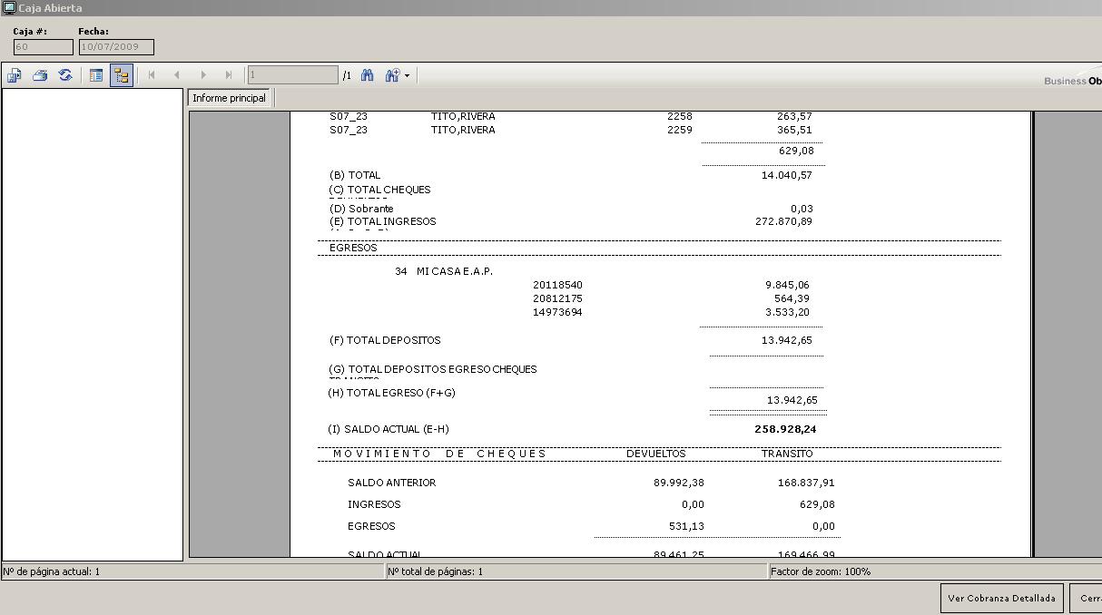The width and height of the screenshot is (1102, 615).
Task: Click (H) TOTAL EGRESO (F+G) label
Action: pyautogui.click(x=391, y=393)
